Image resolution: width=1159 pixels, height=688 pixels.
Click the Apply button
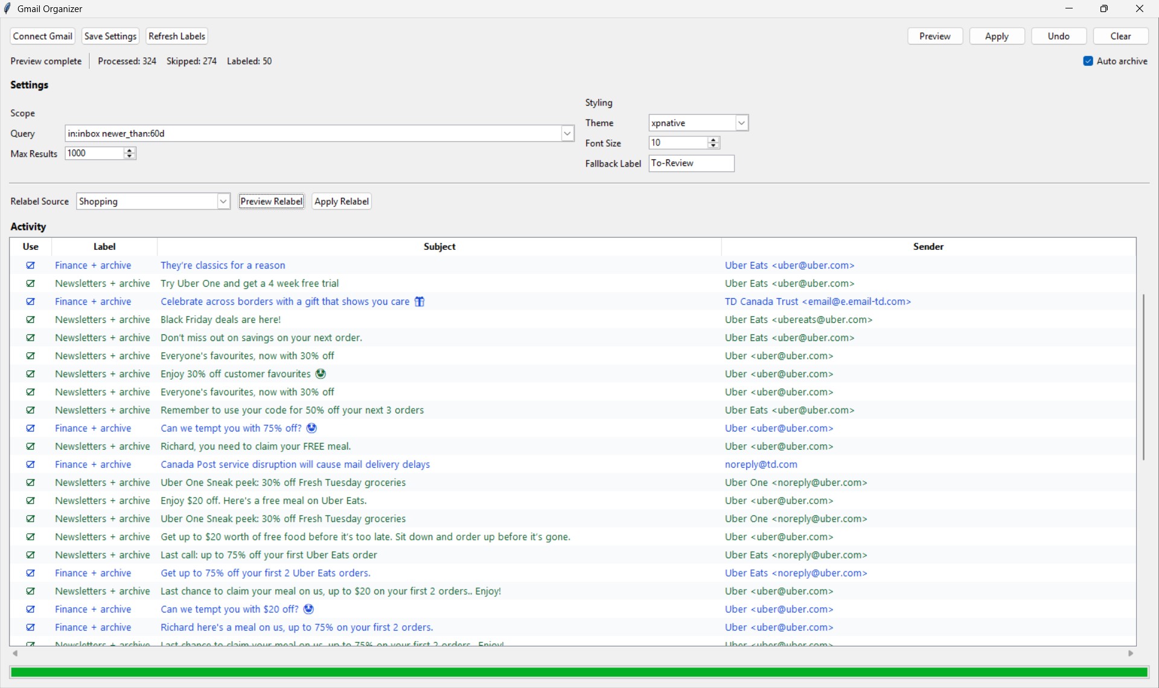click(x=997, y=36)
